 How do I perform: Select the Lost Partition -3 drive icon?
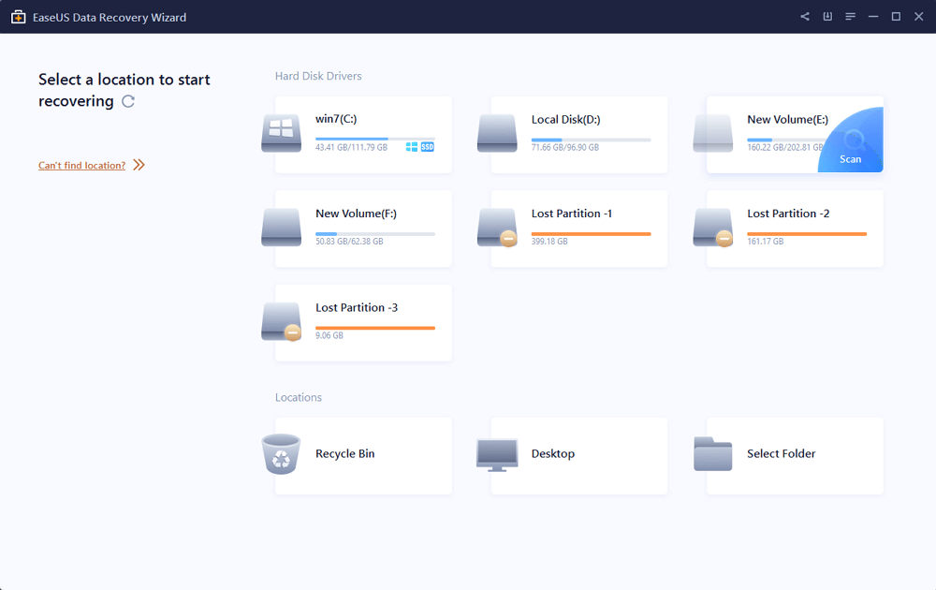point(281,321)
